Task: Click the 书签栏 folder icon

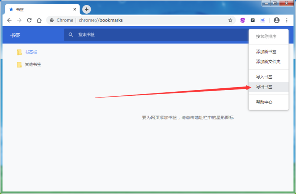Action: (19, 52)
